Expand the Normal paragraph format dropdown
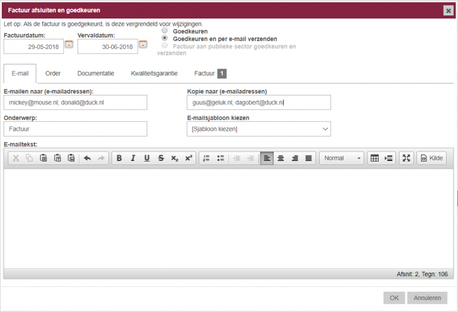Image resolution: width=458 pixels, height=312 pixels. [x=342, y=158]
